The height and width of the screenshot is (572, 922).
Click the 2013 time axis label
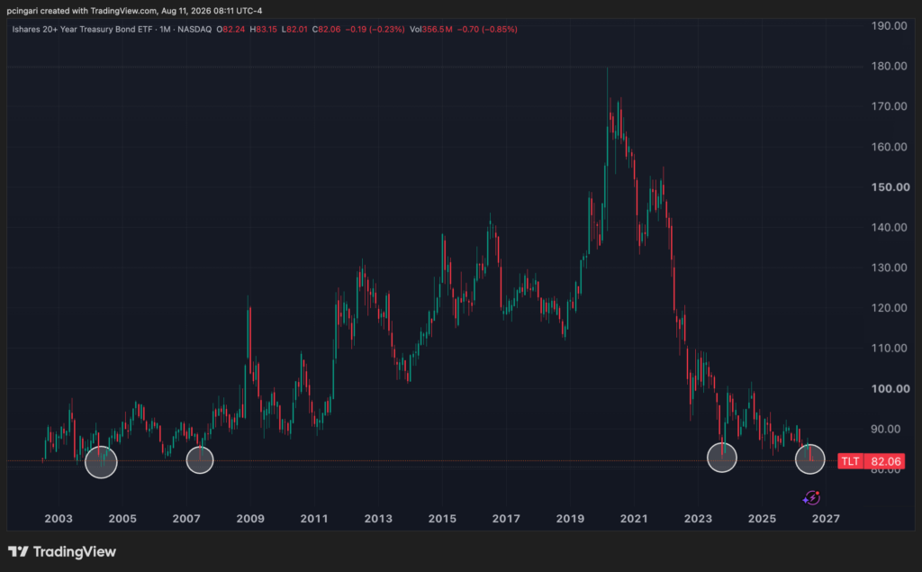378,519
